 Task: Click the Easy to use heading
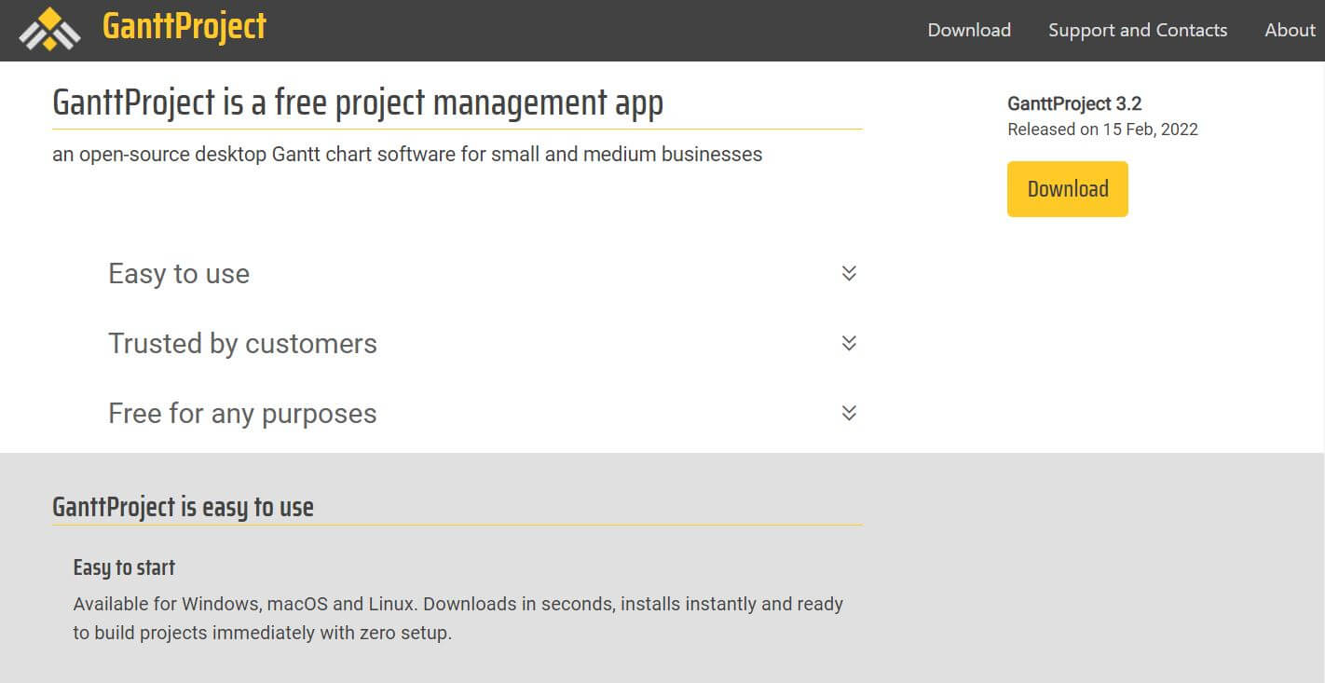(179, 274)
